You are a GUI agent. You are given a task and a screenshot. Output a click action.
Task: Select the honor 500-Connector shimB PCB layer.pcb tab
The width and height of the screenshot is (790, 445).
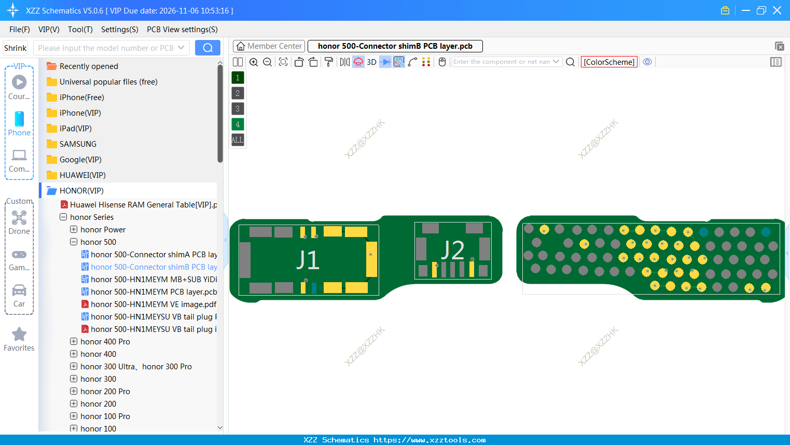point(395,46)
